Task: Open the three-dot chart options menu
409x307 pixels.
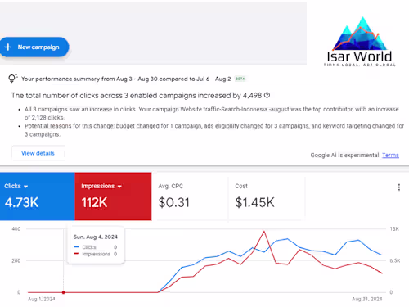Action: 399,187
